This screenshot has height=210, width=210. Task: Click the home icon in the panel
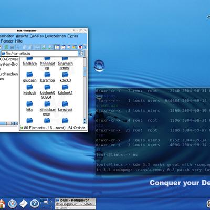pos(2,204)
